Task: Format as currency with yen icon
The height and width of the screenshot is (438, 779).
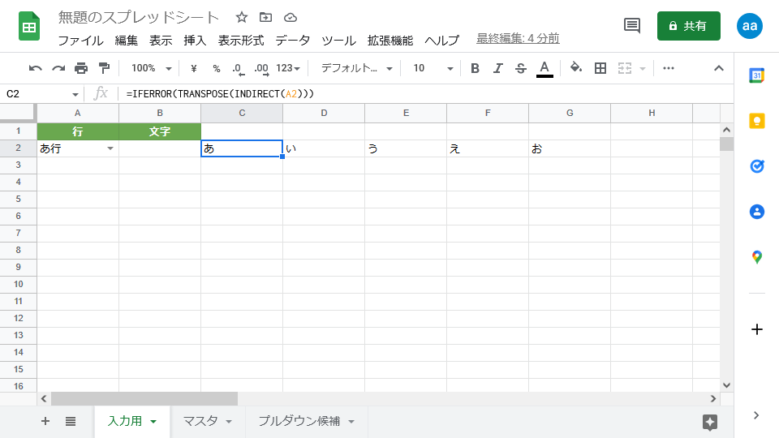Action: [x=194, y=68]
